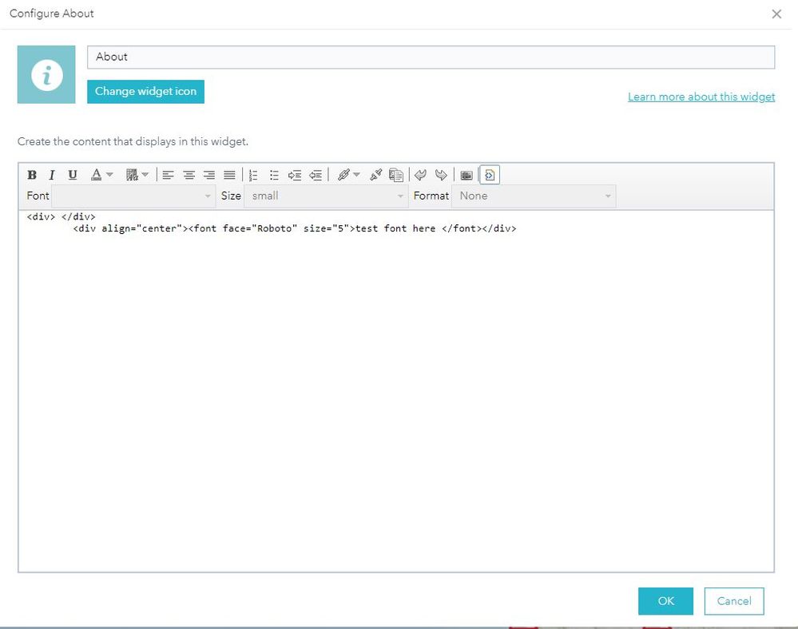The image size is (798, 629).
Task: Insert numbered list
Action: point(253,175)
